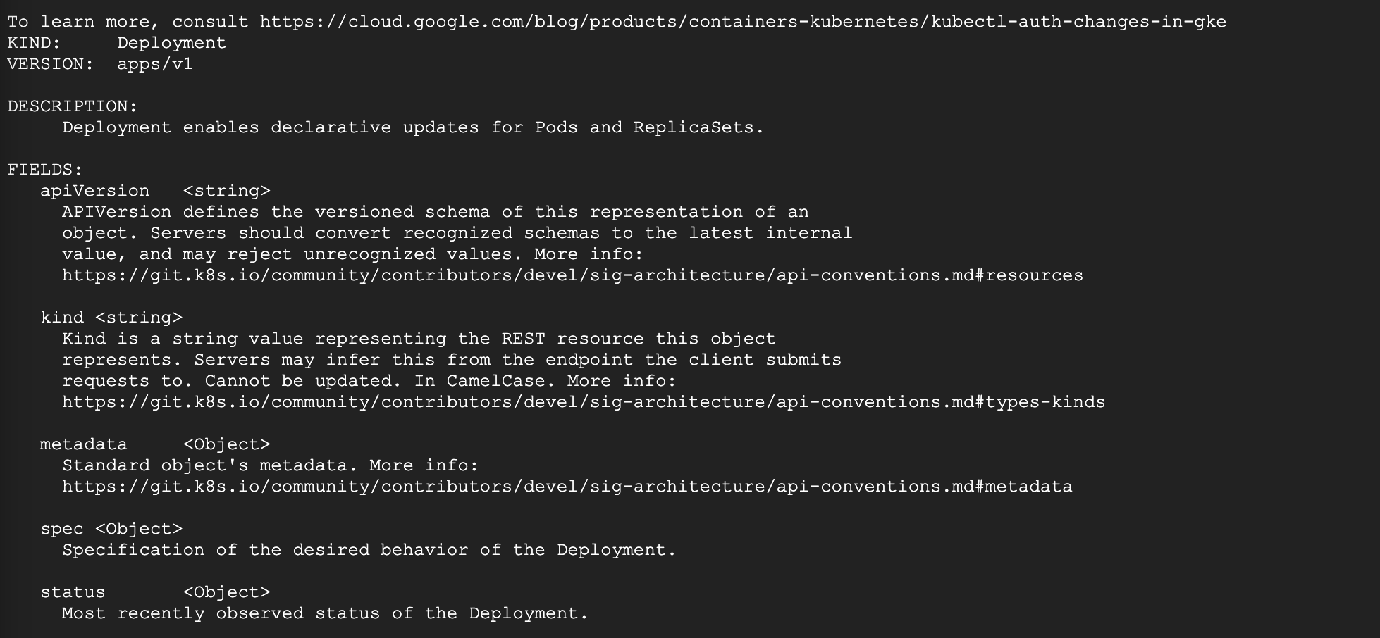Click the Deployment value beside KIND
Screen dimensions: 1380x638
(x=172, y=43)
